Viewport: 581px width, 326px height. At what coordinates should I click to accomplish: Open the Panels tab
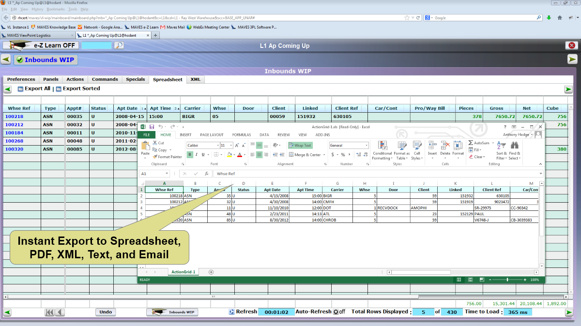pyautogui.click(x=51, y=79)
